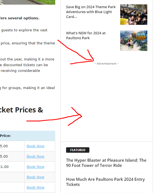The image size is (156, 193).
Task: Click the 'fers several options.' bold text
Action: pyautogui.click(x=19, y=18)
